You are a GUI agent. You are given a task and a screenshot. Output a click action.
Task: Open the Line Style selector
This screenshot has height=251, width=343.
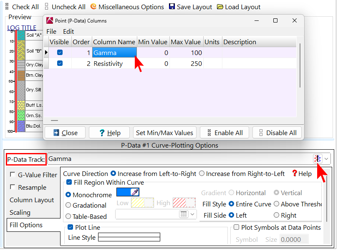(x=129, y=237)
